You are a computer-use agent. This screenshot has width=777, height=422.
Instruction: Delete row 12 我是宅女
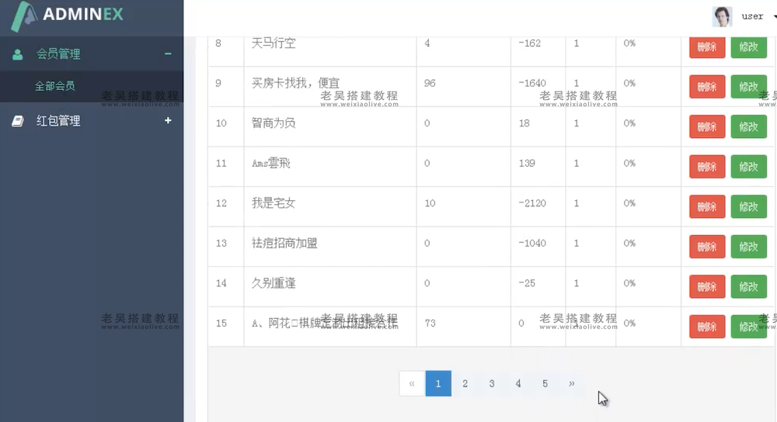[x=707, y=207]
